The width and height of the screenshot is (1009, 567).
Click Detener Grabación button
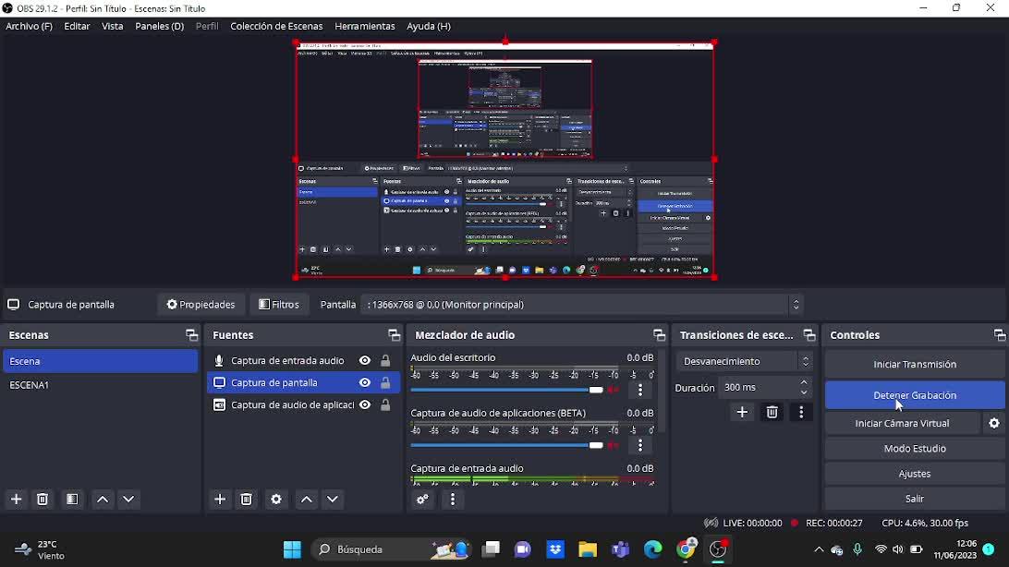(914, 395)
